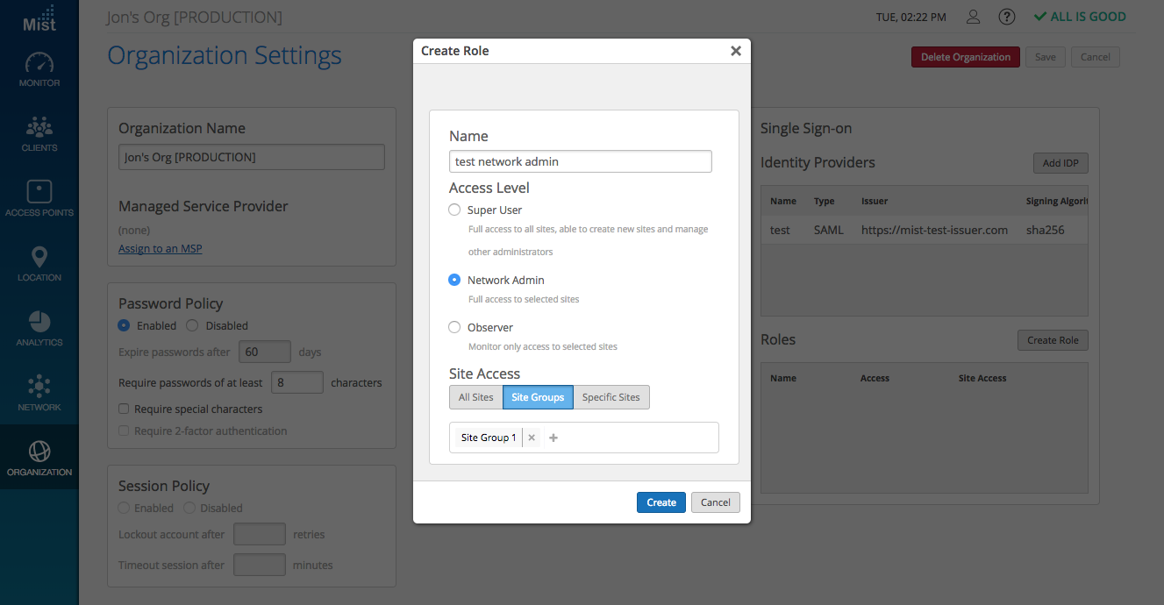Viewport: 1164px width, 605px height.
Task: Switch Site Access to Specific Sites
Action: pyautogui.click(x=611, y=397)
